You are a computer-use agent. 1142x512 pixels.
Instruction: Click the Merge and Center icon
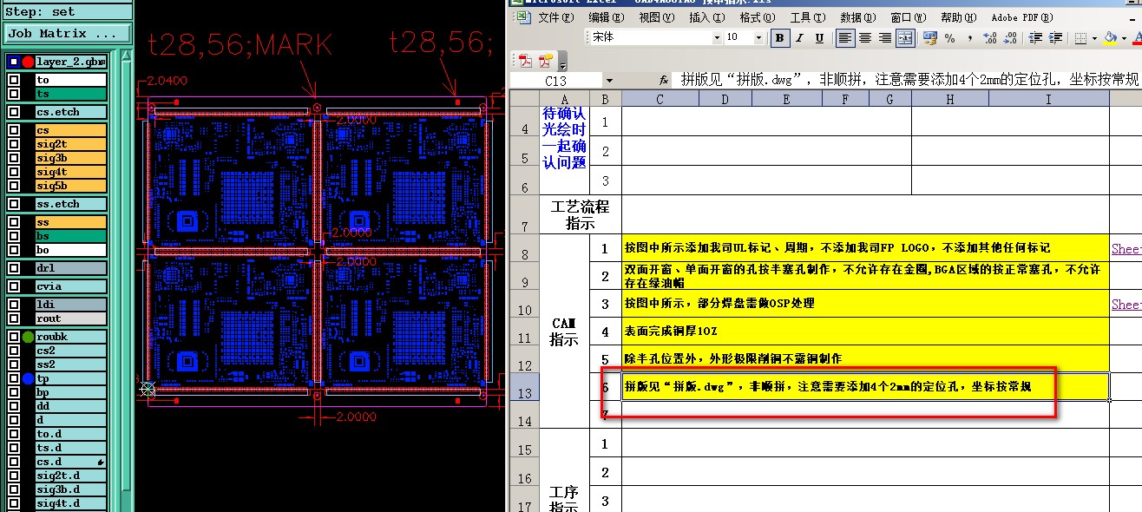pyautogui.click(x=905, y=37)
